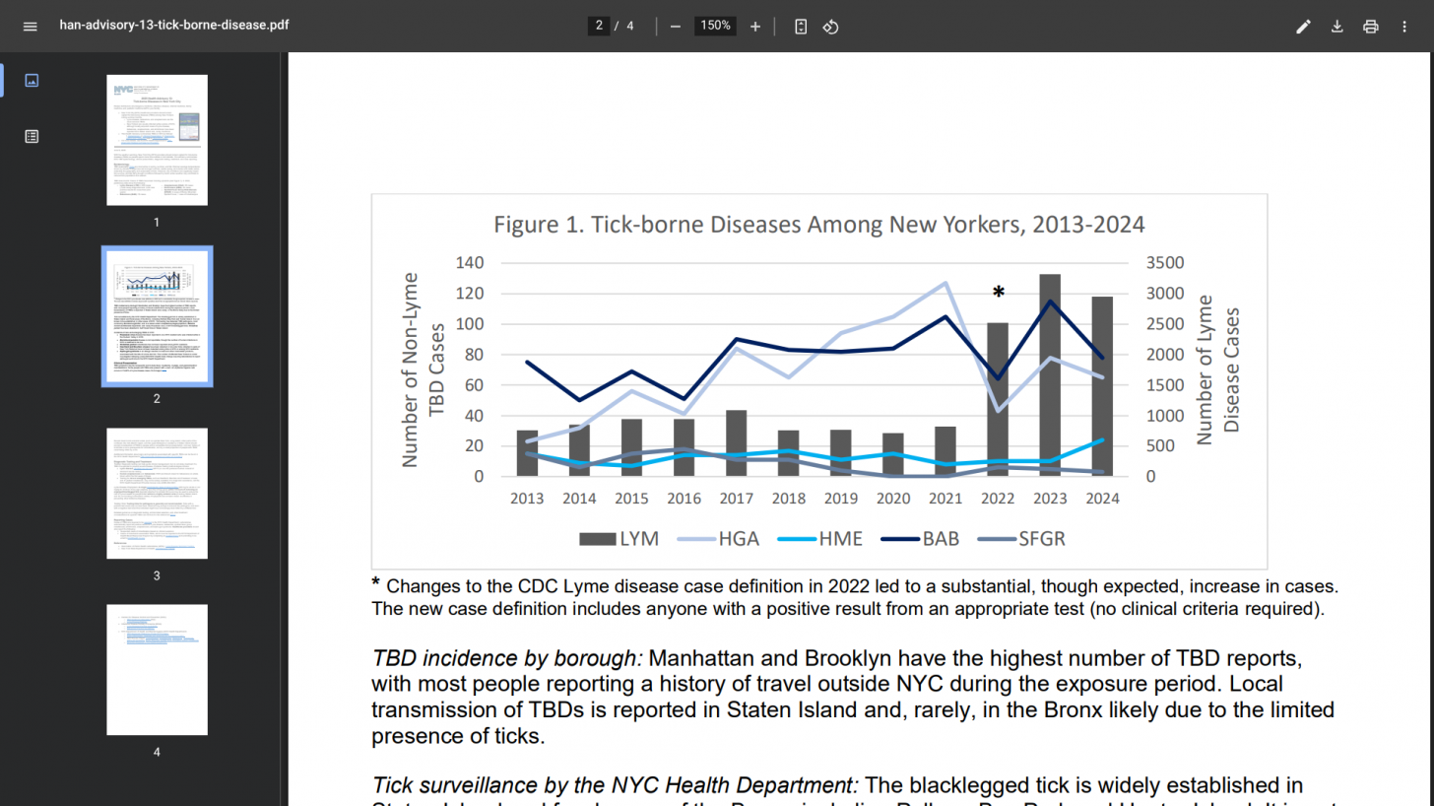Viewport: 1434px width, 806px height.
Task: Click the document file name title
Action: tap(174, 26)
